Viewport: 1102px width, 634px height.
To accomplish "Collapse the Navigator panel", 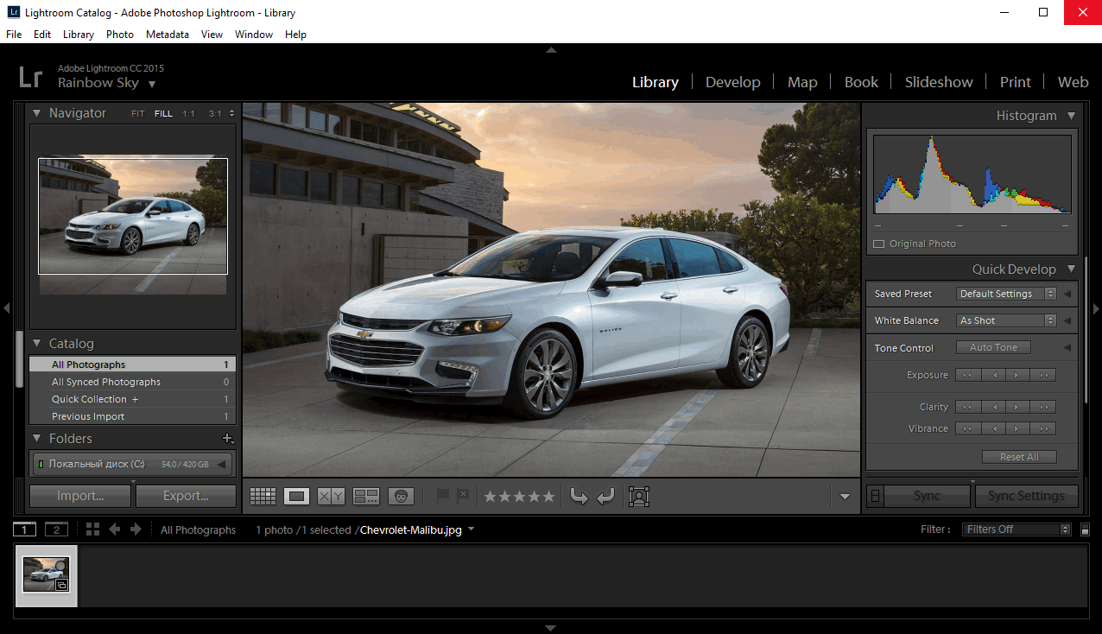I will point(37,113).
